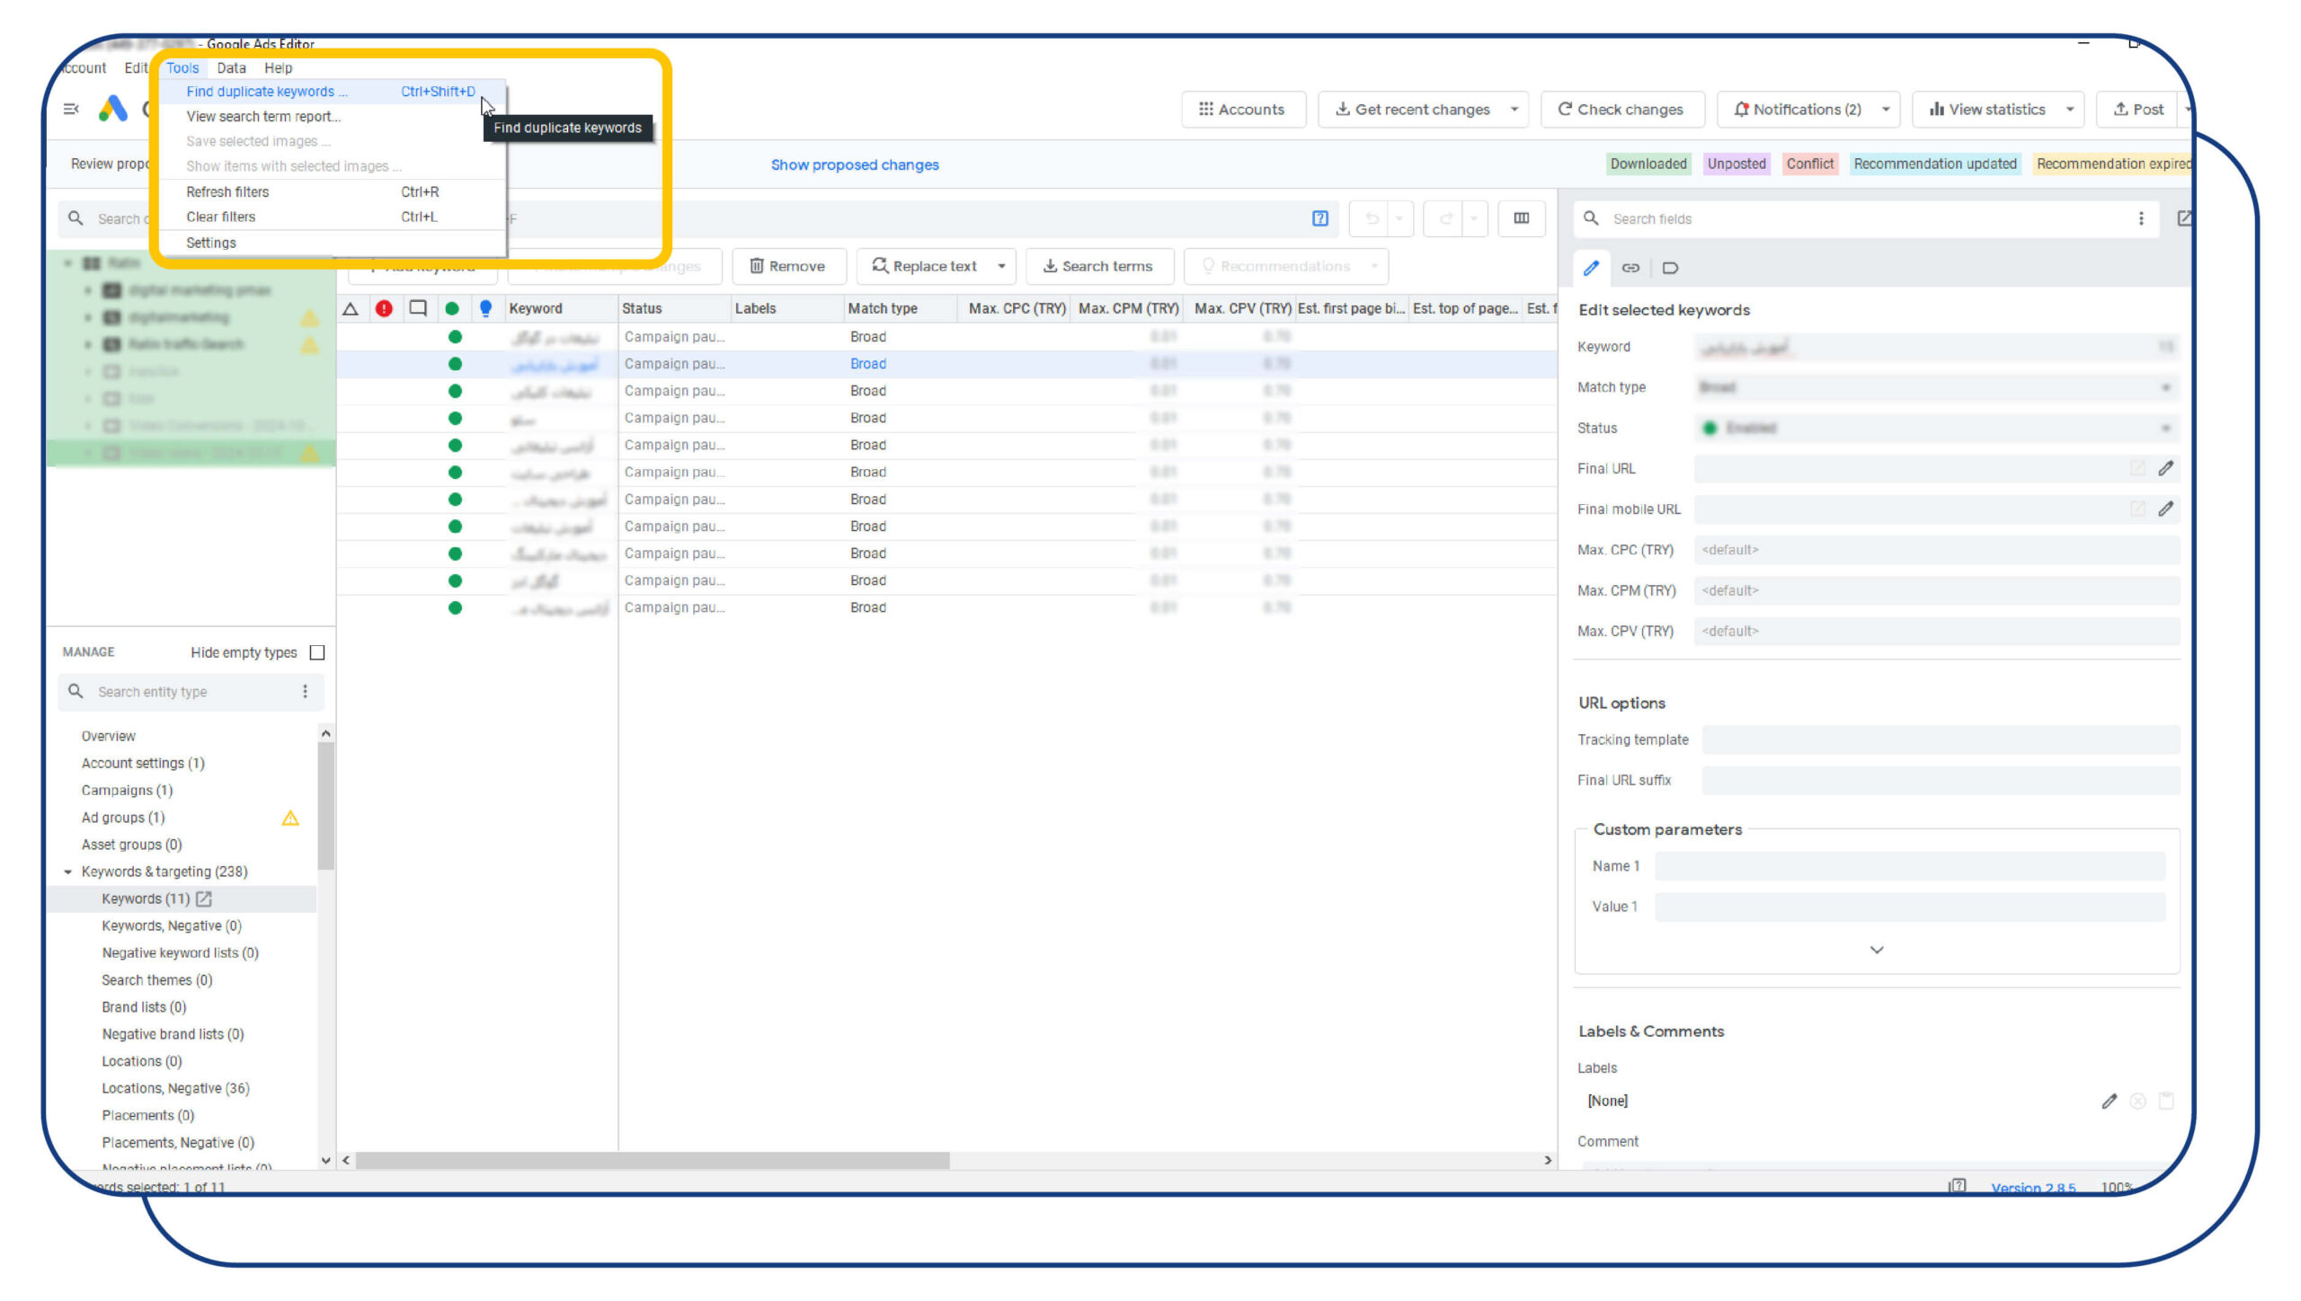Viewport: 2301px width, 1301px height.
Task: Select Locations, Negative (36) entity
Action: pyautogui.click(x=176, y=1088)
